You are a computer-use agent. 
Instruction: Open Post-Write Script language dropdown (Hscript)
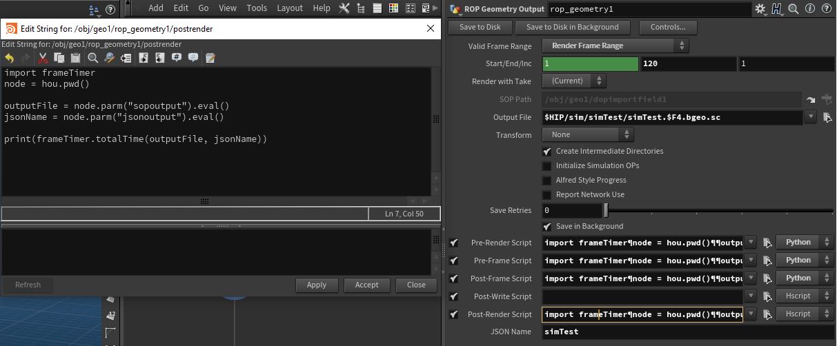pyautogui.click(x=805, y=296)
